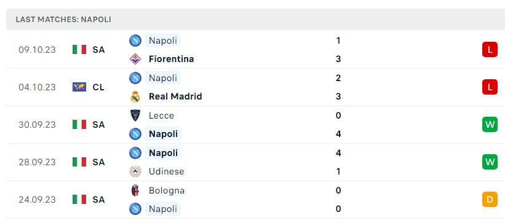Click the Last Matches: Napoli header

click(x=63, y=20)
